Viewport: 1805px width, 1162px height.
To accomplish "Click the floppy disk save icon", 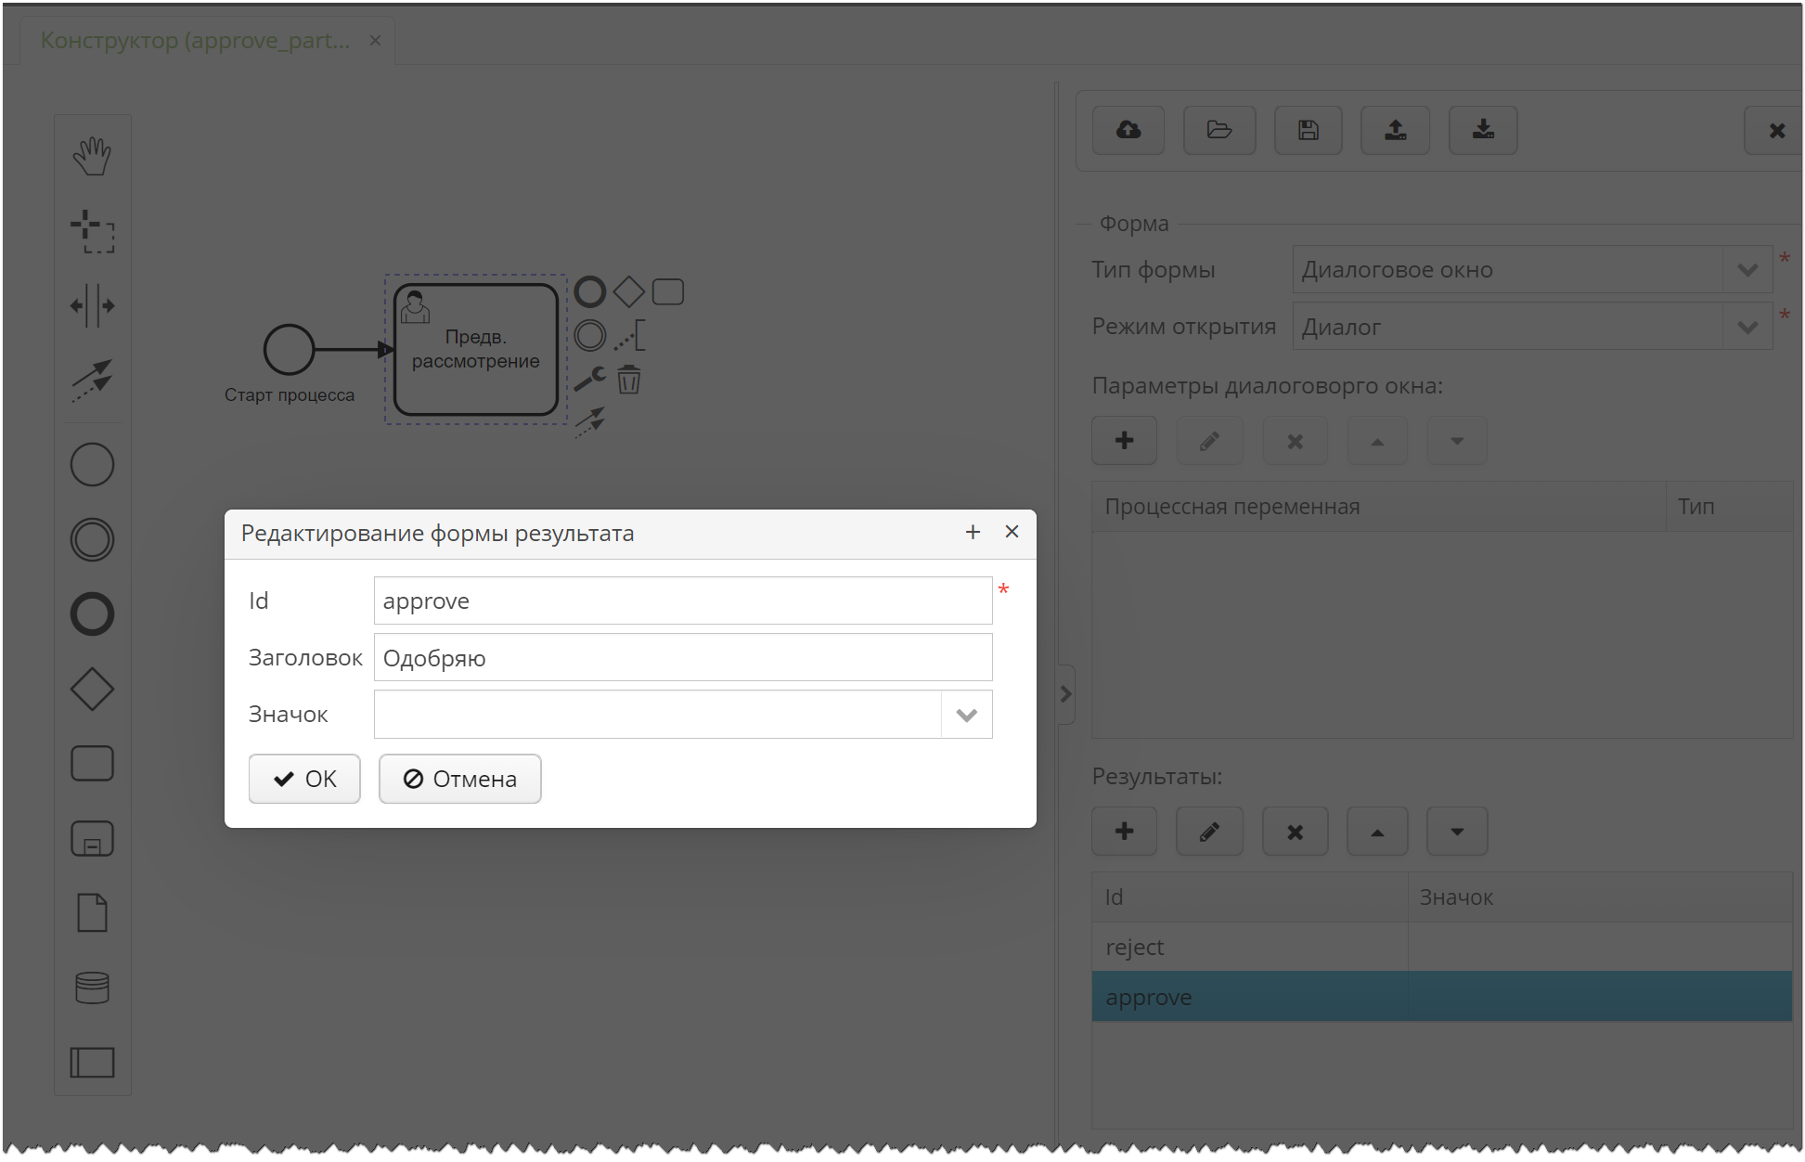I will tap(1308, 130).
